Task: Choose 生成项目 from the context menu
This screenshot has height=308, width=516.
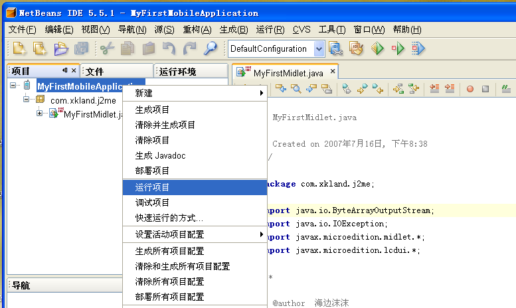Action: coord(195,110)
